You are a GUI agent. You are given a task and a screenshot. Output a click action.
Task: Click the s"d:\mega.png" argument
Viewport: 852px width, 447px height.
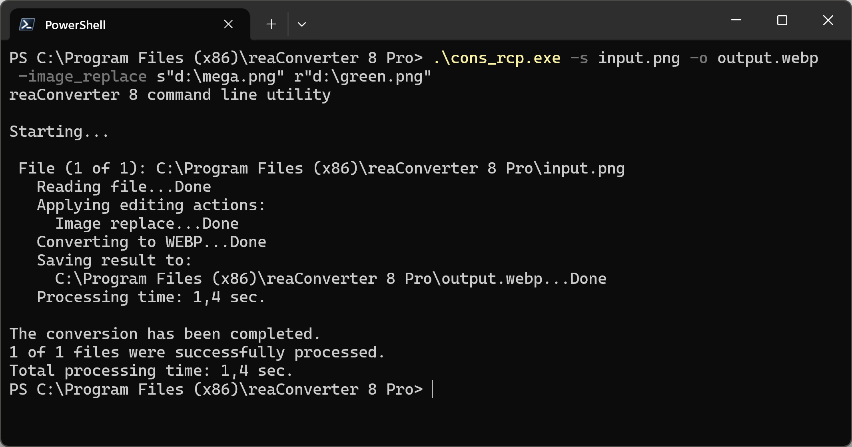click(220, 77)
